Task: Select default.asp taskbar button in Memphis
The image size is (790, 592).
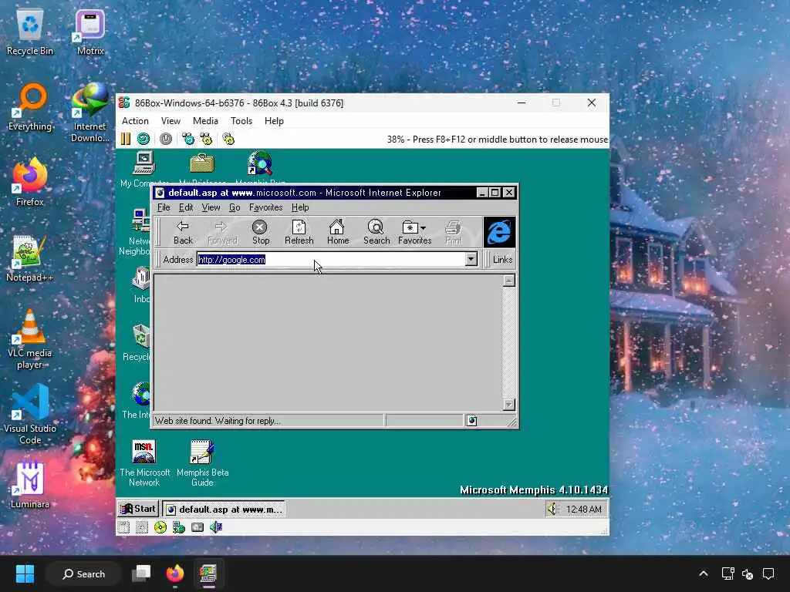Action: click(x=224, y=510)
